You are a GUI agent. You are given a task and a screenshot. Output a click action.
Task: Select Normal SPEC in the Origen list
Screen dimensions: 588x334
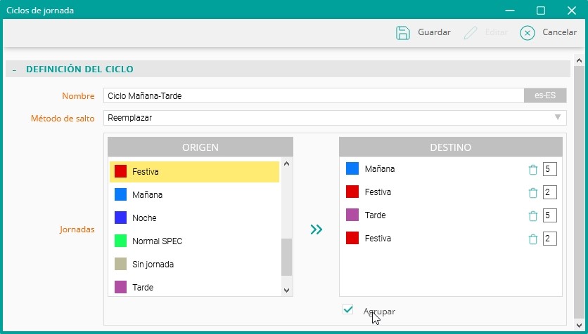point(194,241)
